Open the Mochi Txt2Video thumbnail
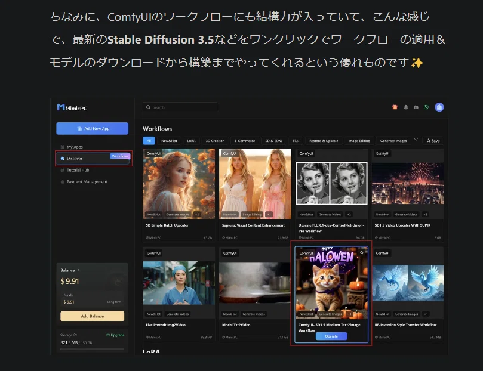This screenshot has height=371, width=483. pyautogui.click(x=255, y=283)
